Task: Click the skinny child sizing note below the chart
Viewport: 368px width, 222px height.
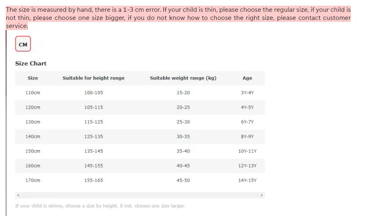Action: [100, 206]
